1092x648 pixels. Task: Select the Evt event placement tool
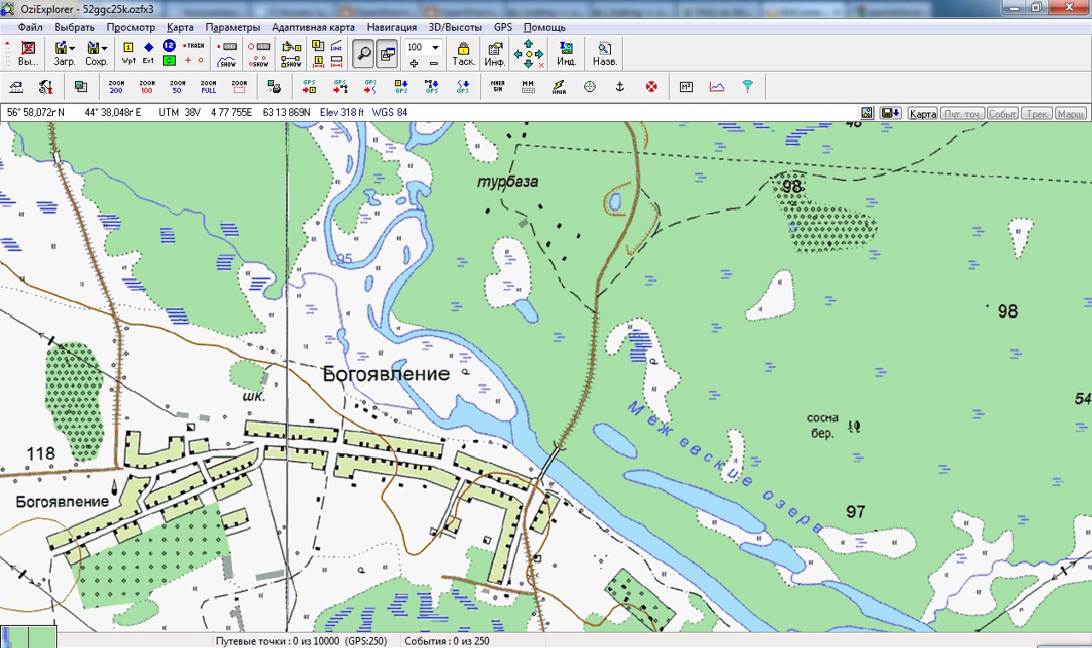(148, 54)
